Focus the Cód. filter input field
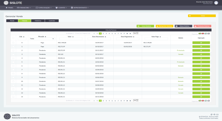 pyautogui.click(x=22, y=39)
